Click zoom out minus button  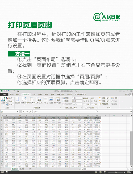coord(108,172)
